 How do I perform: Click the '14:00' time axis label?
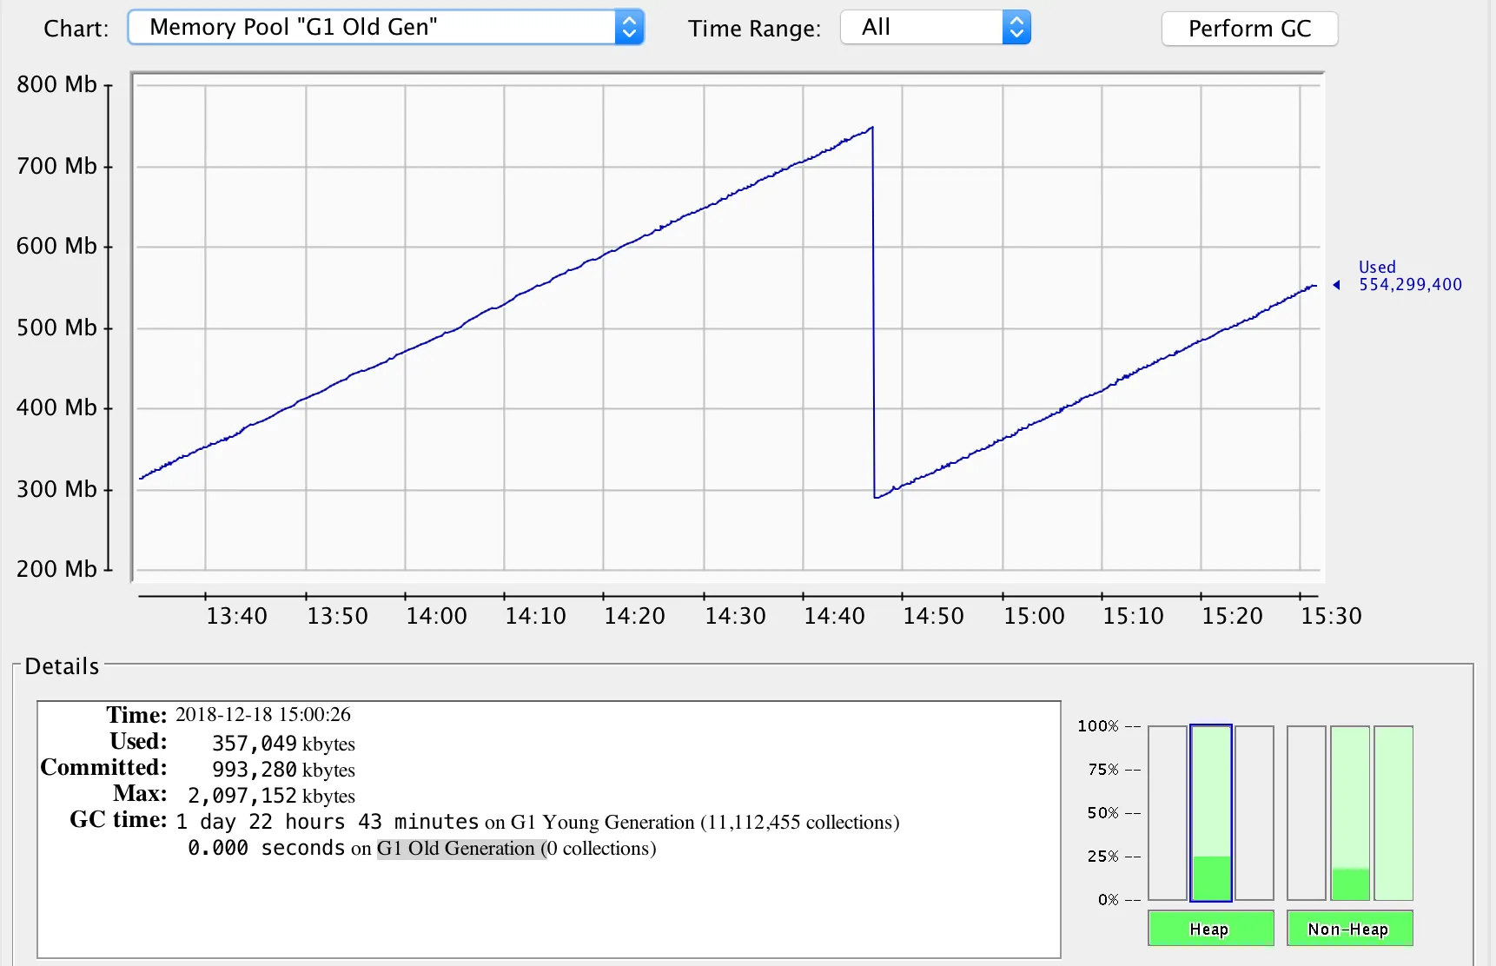(437, 616)
